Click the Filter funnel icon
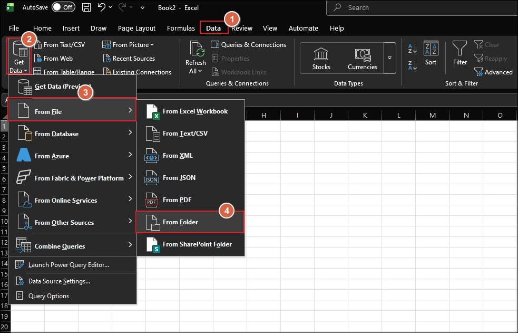The image size is (518, 333). coord(460,49)
